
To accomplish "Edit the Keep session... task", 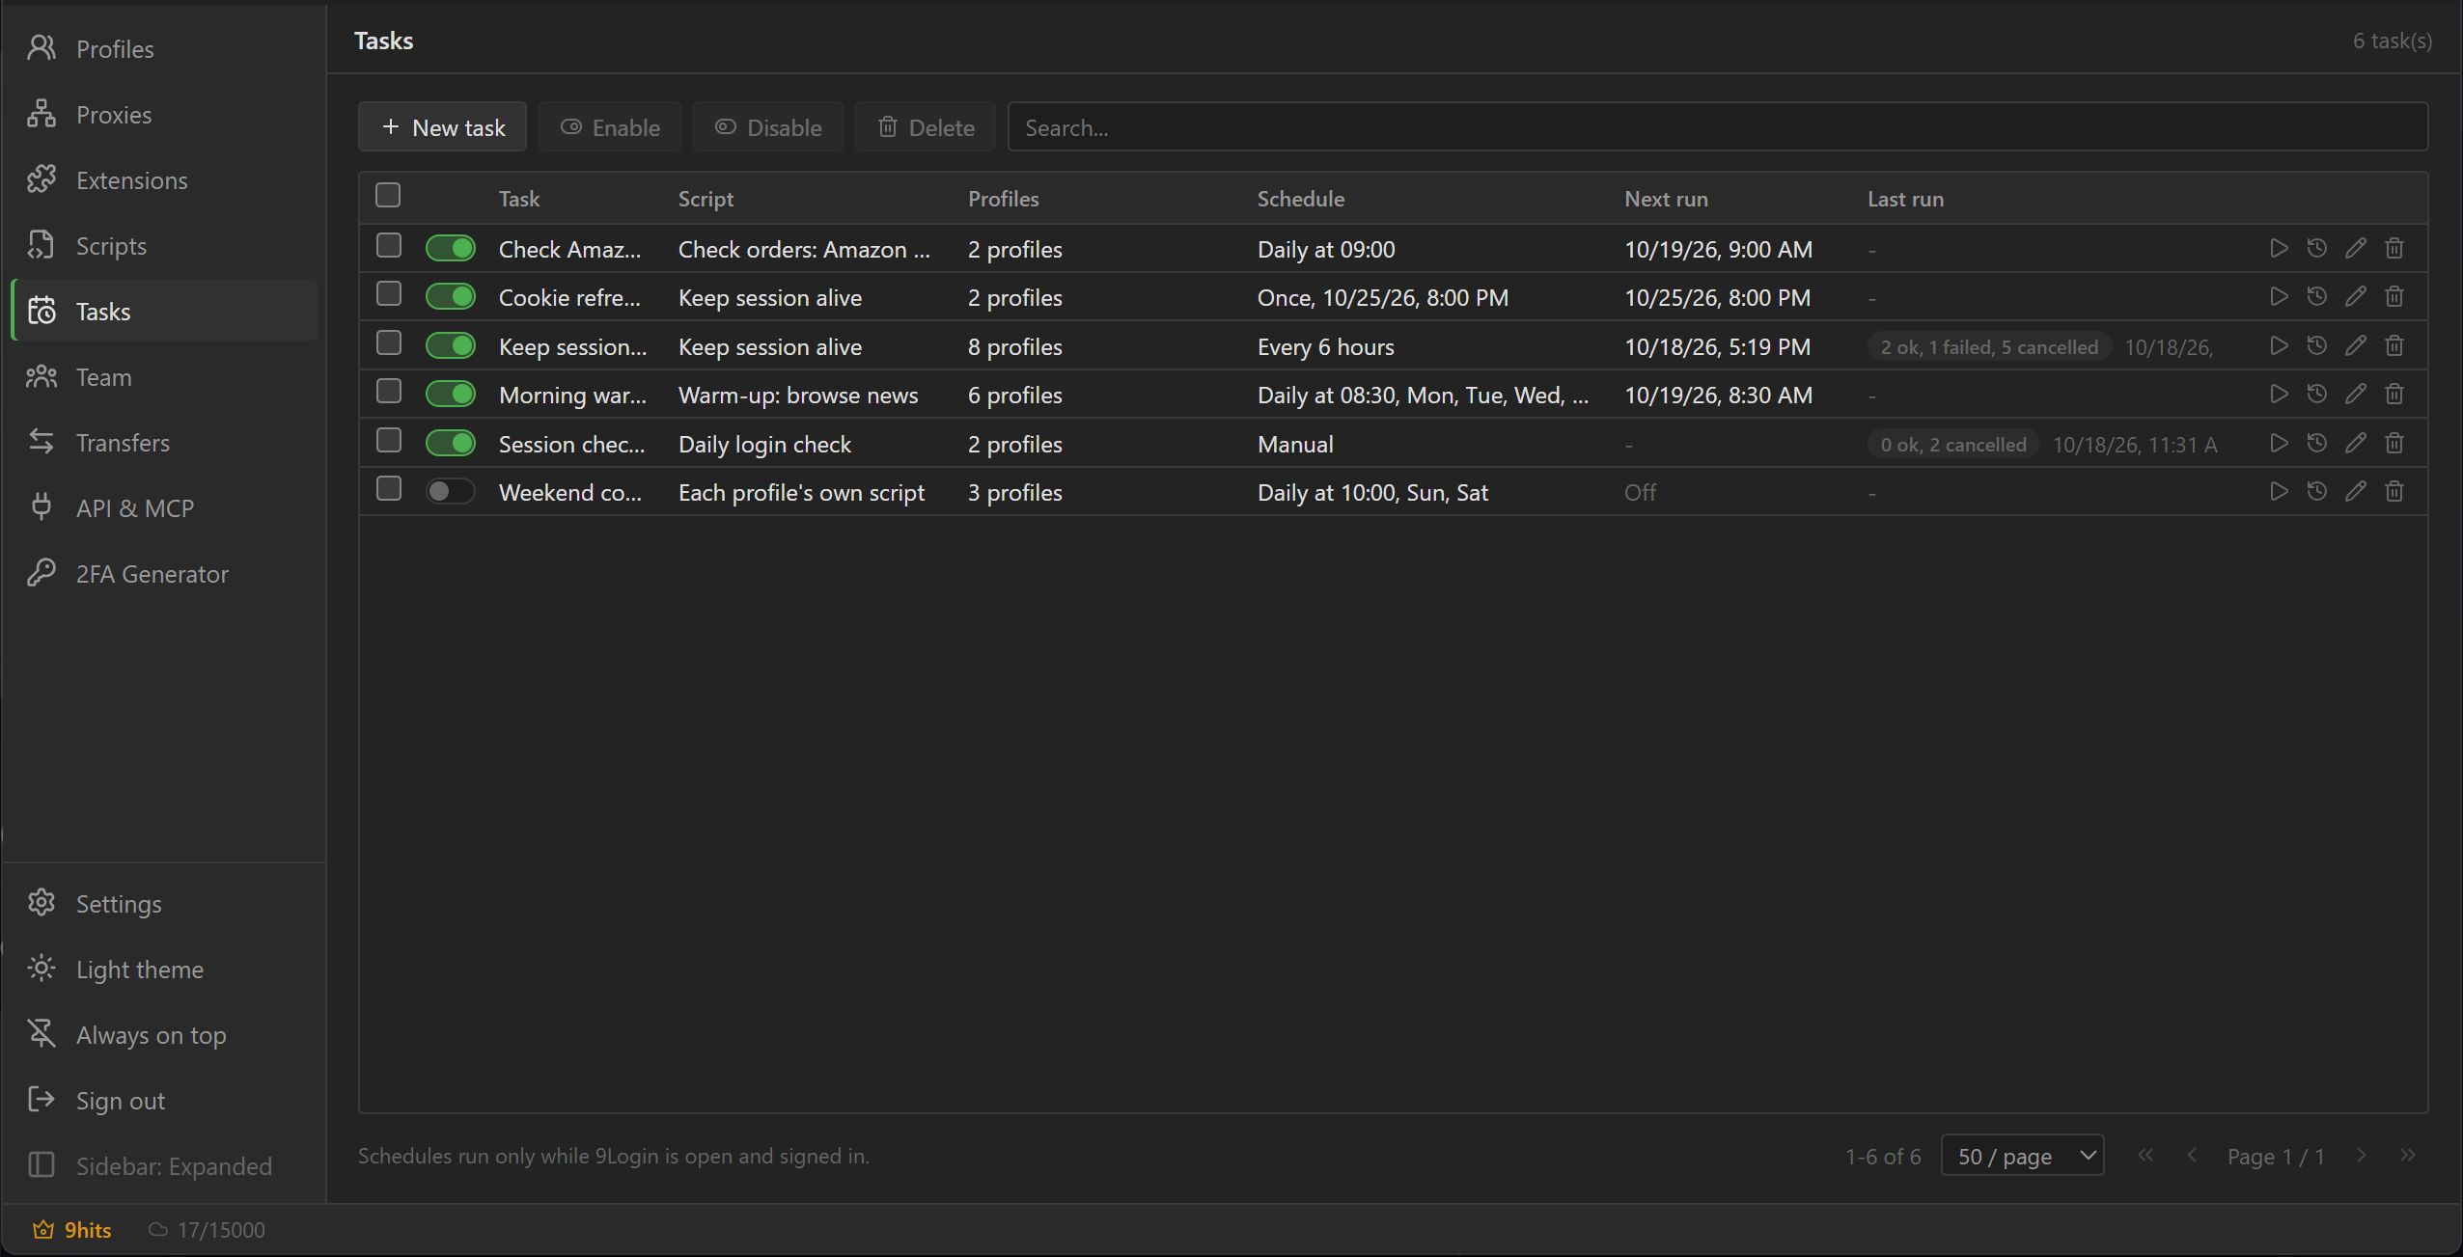I will pyautogui.click(x=2356, y=346).
